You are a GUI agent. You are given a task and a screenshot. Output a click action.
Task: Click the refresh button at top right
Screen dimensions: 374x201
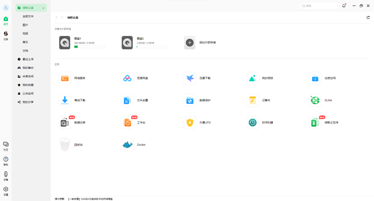click(368, 17)
